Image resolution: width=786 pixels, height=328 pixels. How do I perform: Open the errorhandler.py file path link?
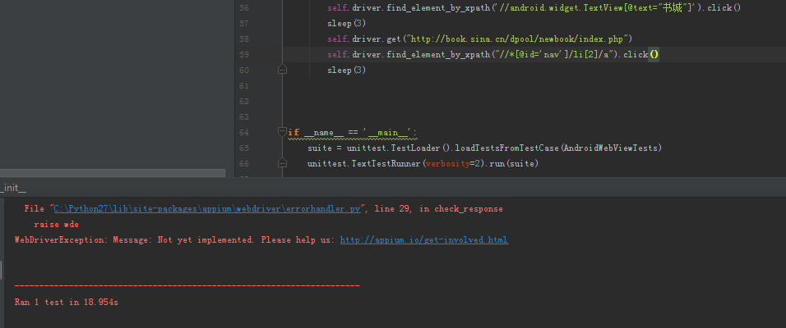point(207,209)
